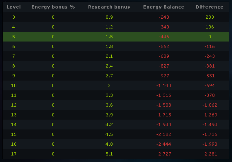Click research bonus value 0.9
The width and height of the screenshot is (232, 162).
(109, 17)
